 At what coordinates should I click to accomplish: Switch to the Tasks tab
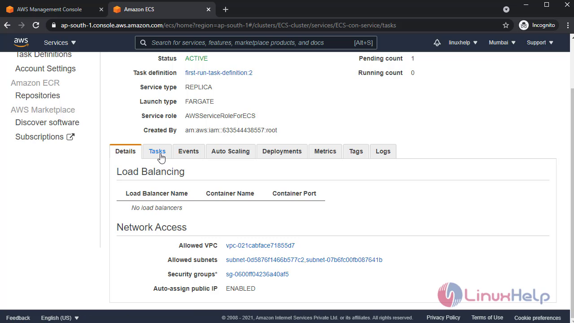pyautogui.click(x=157, y=151)
